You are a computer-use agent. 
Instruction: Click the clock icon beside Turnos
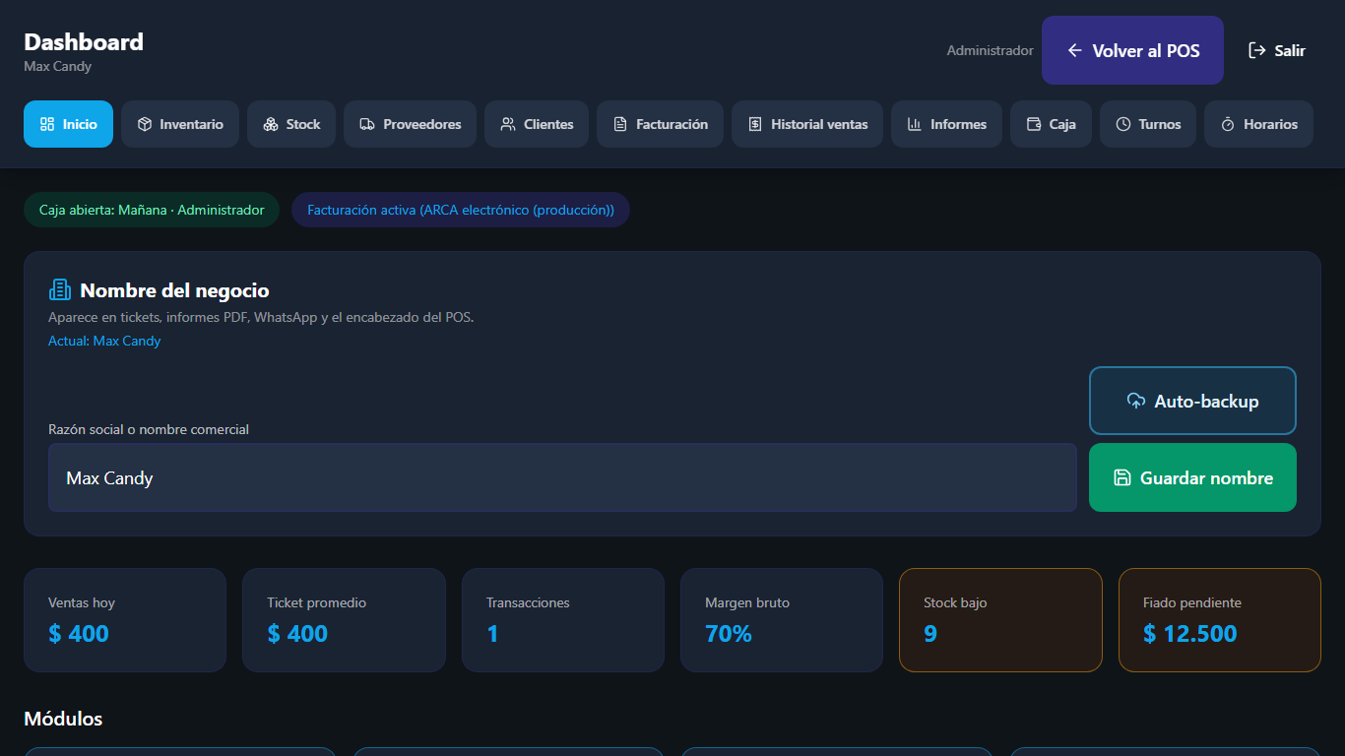(x=1123, y=124)
